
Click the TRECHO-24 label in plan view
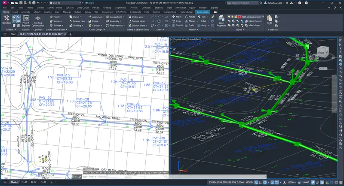[x=76, y=114]
